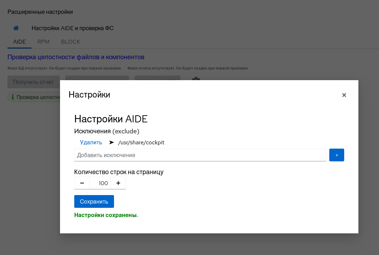Click the blue plus add-exclusion button
The image size is (379, 255).
(x=336, y=155)
